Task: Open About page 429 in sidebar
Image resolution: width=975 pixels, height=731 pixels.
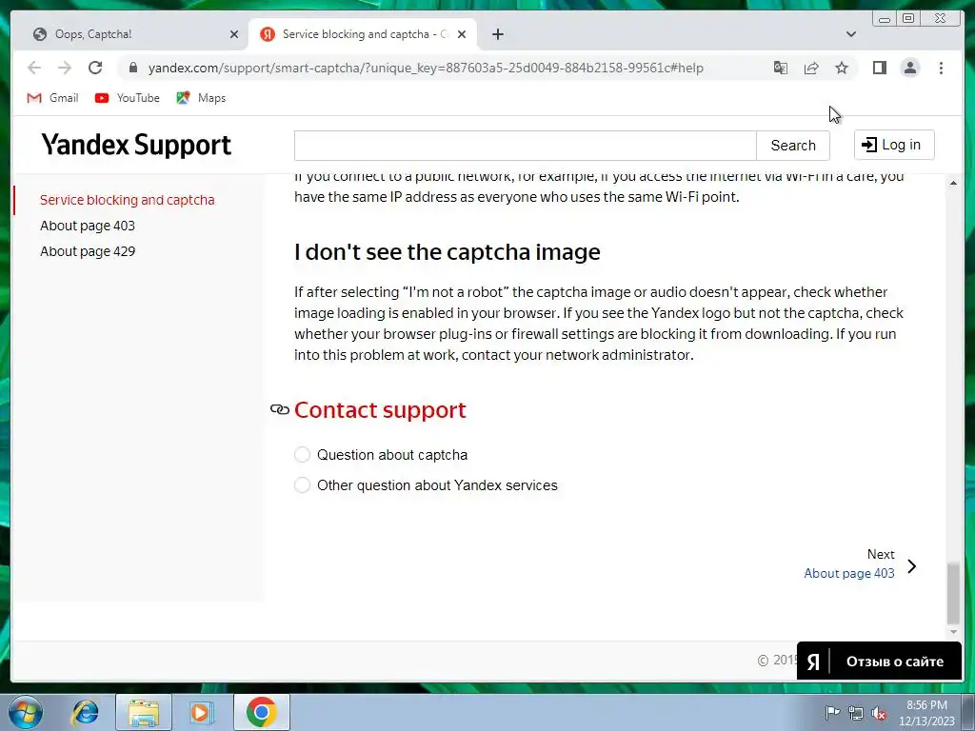Action: pyautogui.click(x=88, y=251)
